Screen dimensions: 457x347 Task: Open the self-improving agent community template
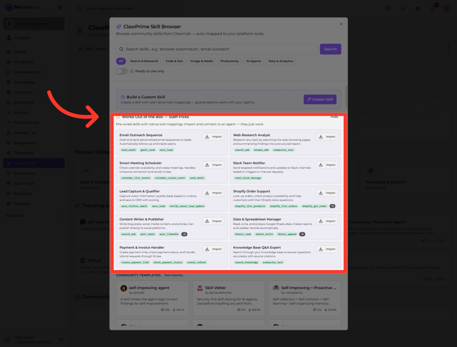tap(152, 298)
